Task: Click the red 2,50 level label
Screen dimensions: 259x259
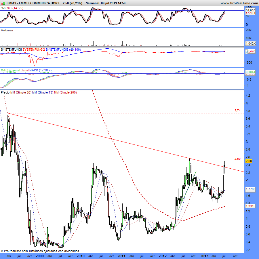Action: [237, 159]
